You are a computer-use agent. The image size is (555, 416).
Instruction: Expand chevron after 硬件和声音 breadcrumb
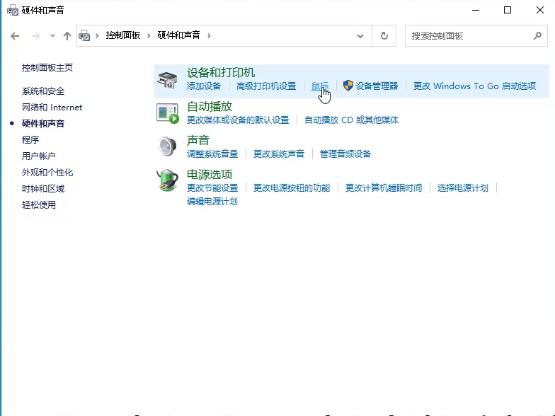click(210, 35)
